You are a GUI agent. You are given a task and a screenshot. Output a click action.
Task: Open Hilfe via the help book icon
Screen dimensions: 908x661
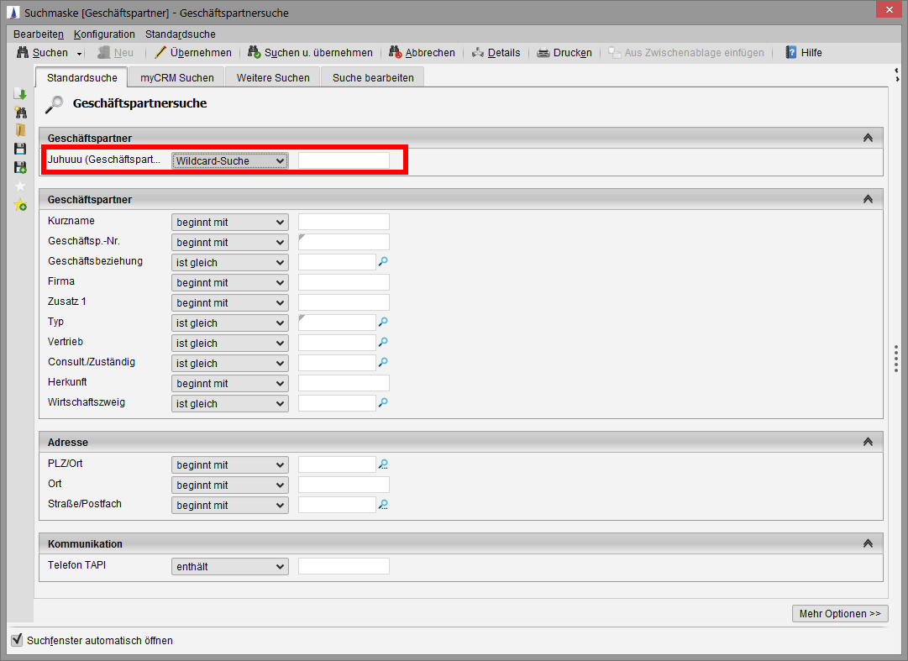790,52
